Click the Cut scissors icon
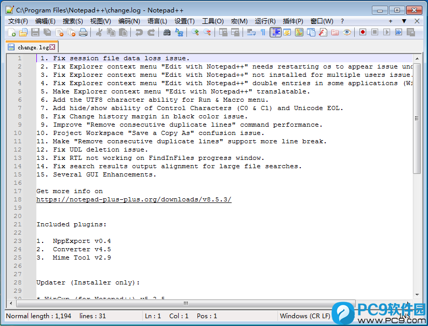The image size is (428, 326). [x=99, y=33]
